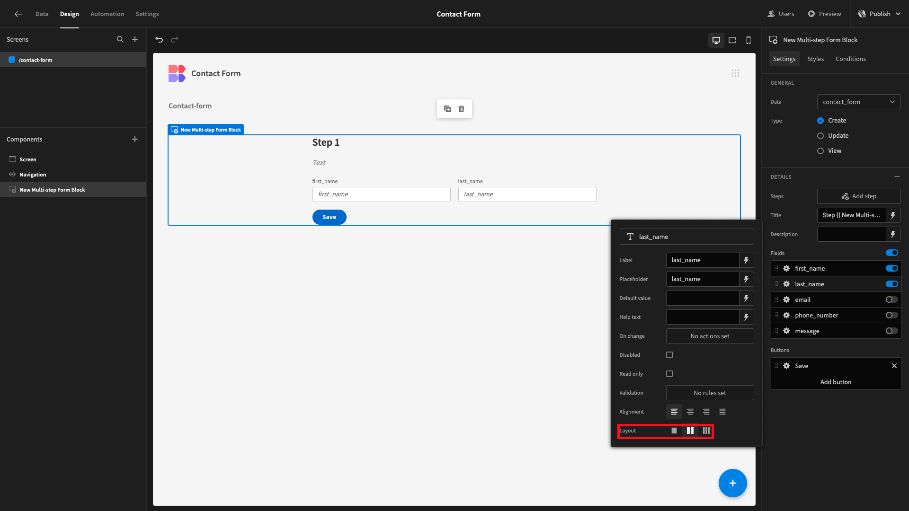Click the back arrow icon
909x511 pixels.
click(18, 14)
